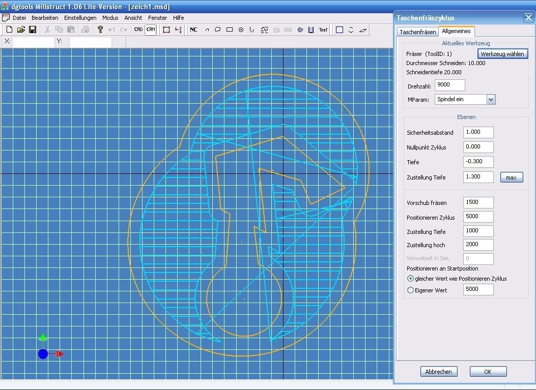Click the NC toolbar icon

pyautogui.click(x=193, y=30)
